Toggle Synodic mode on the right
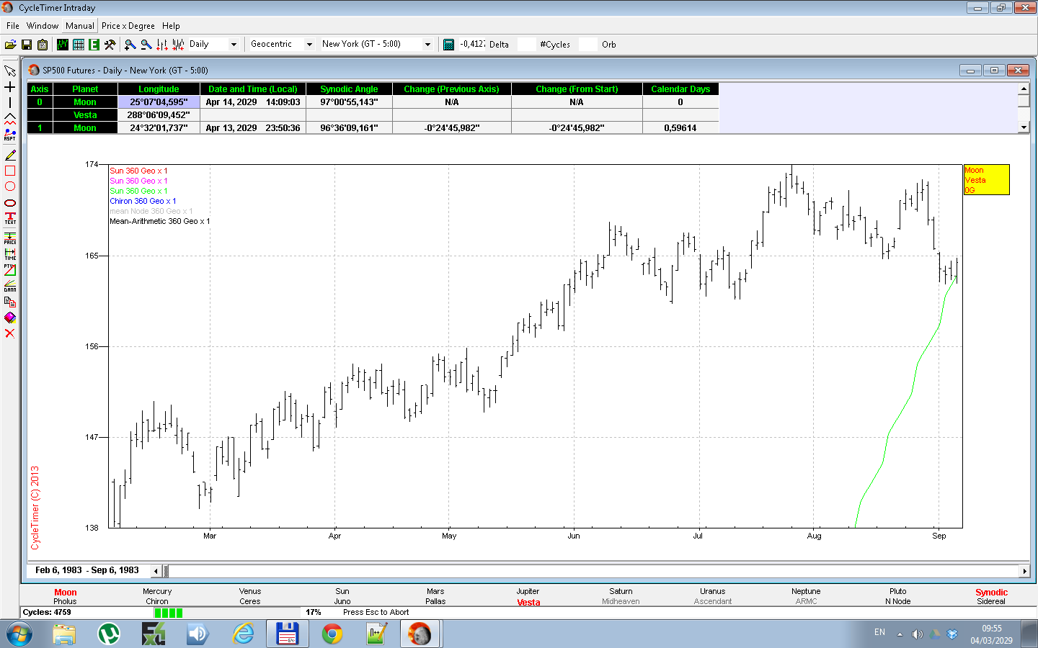The width and height of the screenshot is (1038, 648). 991,593
